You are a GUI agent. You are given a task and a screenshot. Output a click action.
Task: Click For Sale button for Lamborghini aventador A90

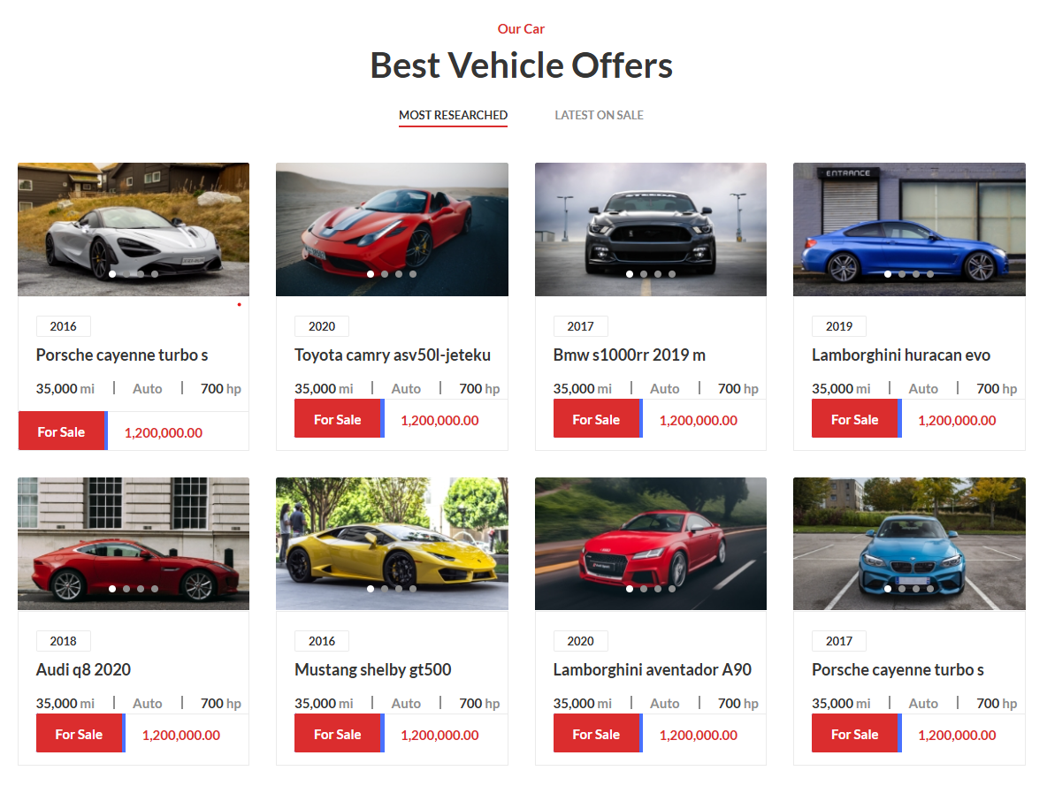pos(598,733)
